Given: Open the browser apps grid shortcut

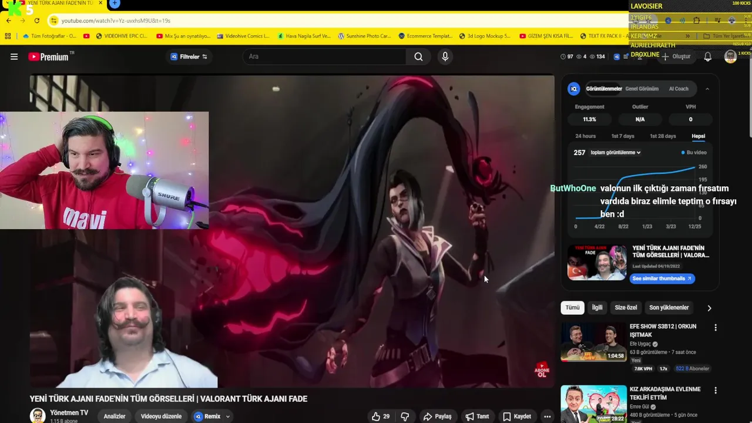Looking at the screenshot, I should [8, 36].
